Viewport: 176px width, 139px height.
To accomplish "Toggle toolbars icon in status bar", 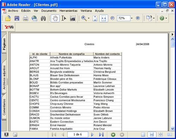I will click(x=15, y=134).
